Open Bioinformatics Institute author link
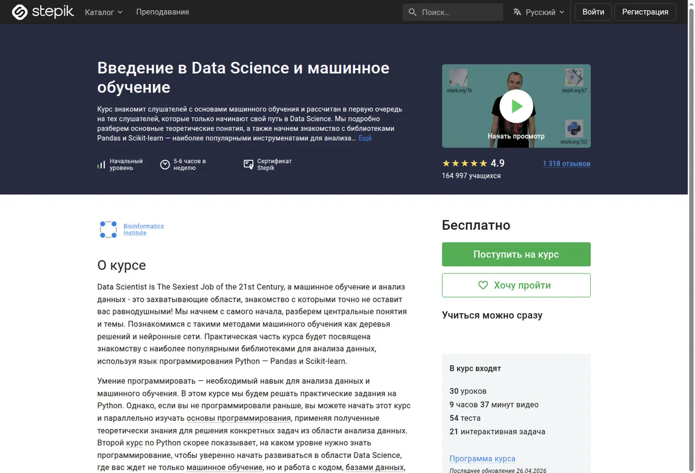Screen dimensions: 695x473 click(x=144, y=230)
